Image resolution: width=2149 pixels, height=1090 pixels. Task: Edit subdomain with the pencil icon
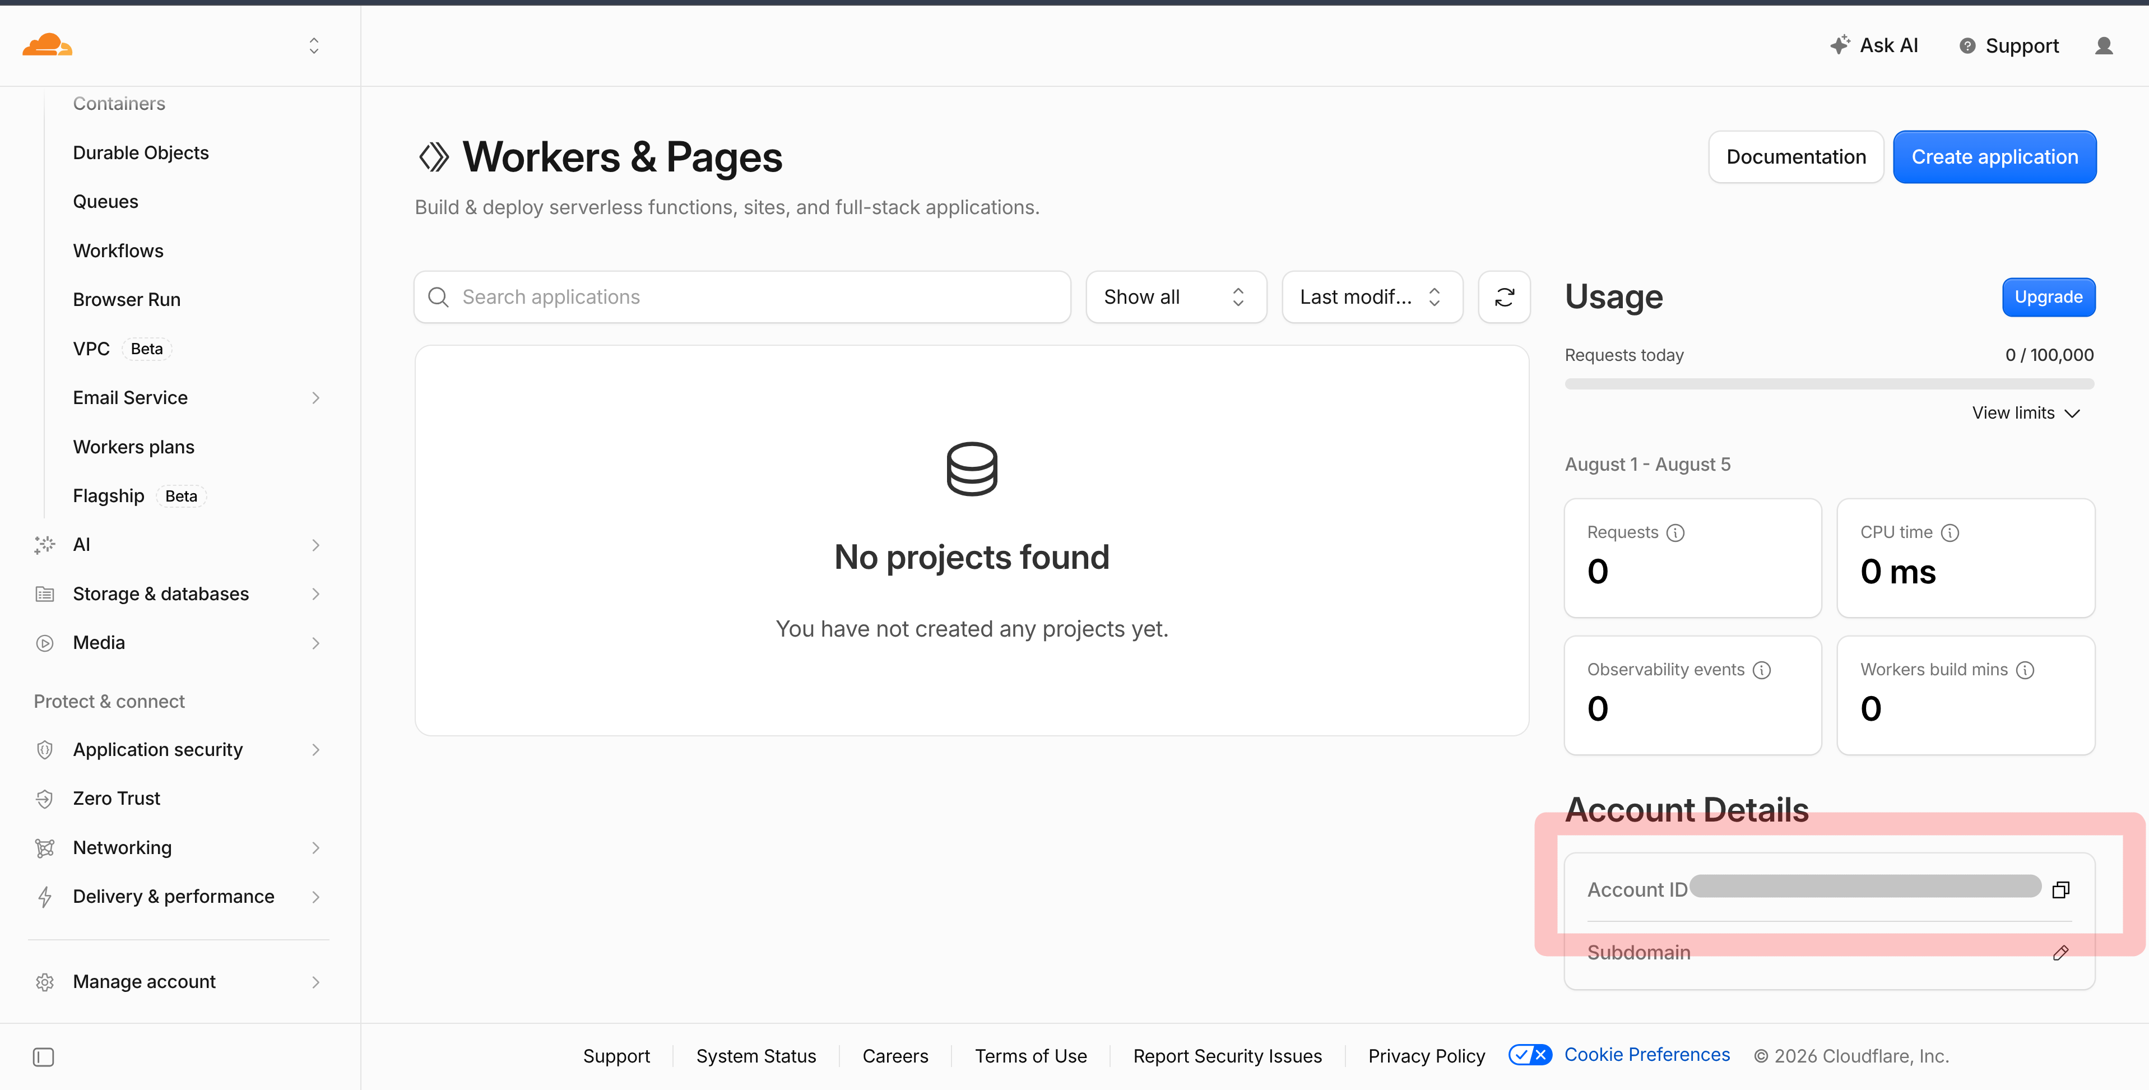[x=2060, y=953]
